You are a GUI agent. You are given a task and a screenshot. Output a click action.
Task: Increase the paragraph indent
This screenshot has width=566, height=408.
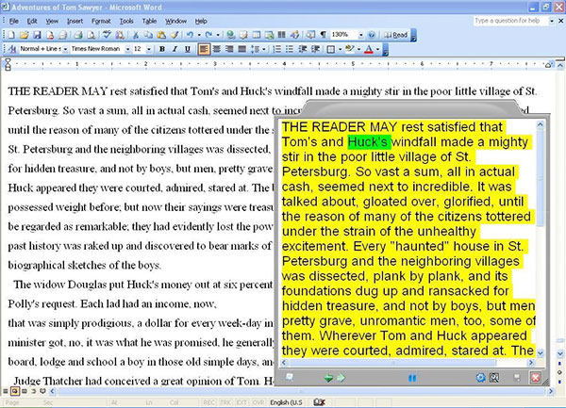pyautogui.click(x=315, y=49)
